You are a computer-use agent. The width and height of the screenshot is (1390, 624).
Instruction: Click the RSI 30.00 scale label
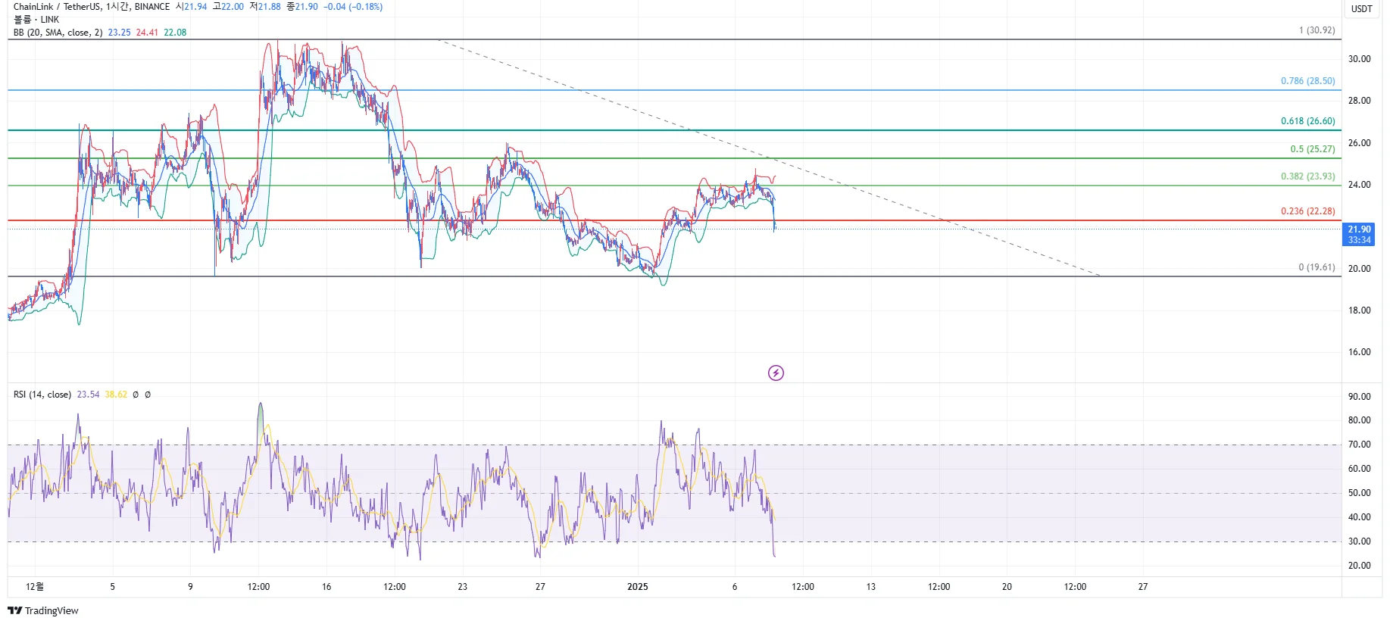(1359, 541)
